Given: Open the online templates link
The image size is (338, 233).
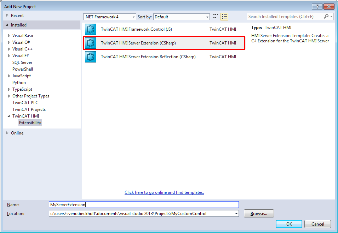Looking at the screenshot, I should 164,192.
